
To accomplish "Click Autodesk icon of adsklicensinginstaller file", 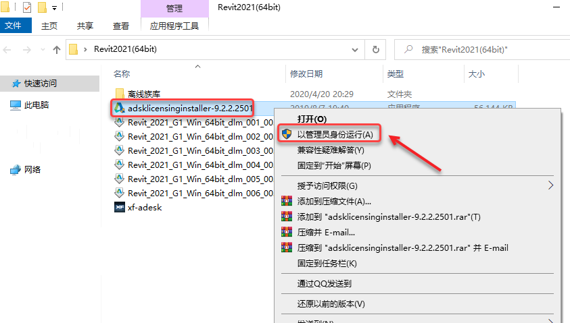I will tap(119, 108).
